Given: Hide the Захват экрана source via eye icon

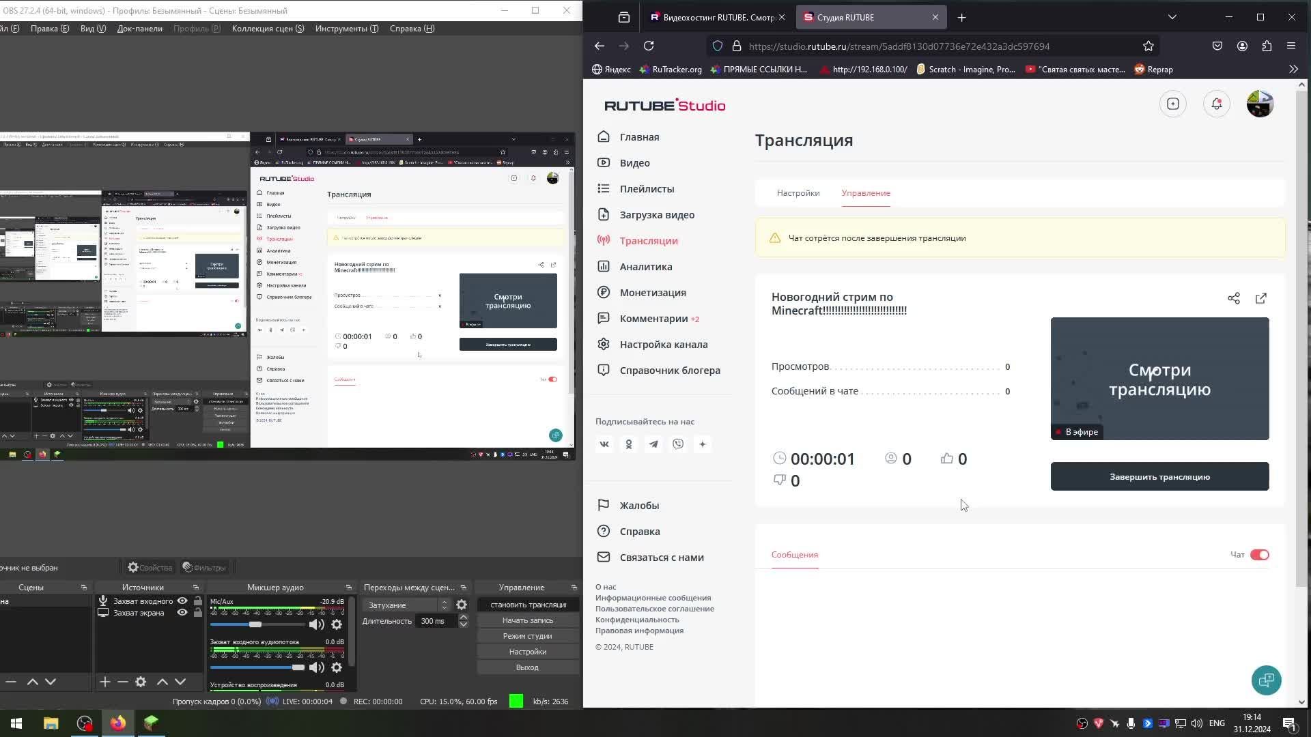Looking at the screenshot, I should pyautogui.click(x=181, y=612).
